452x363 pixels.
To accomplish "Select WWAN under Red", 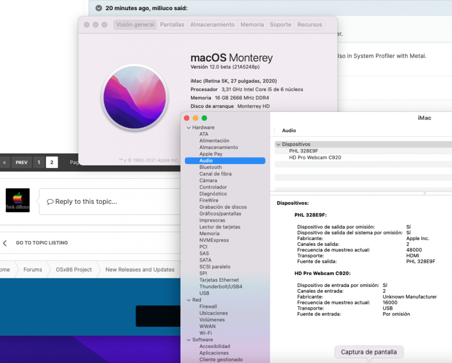I will pyautogui.click(x=207, y=326).
